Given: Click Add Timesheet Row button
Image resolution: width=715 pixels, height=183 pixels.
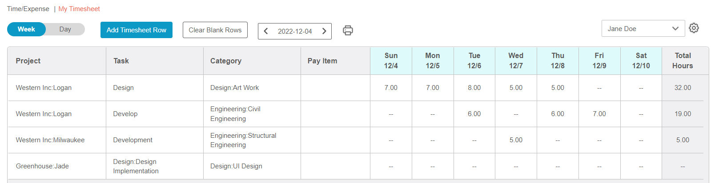Looking at the screenshot, I should [x=137, y=30].
